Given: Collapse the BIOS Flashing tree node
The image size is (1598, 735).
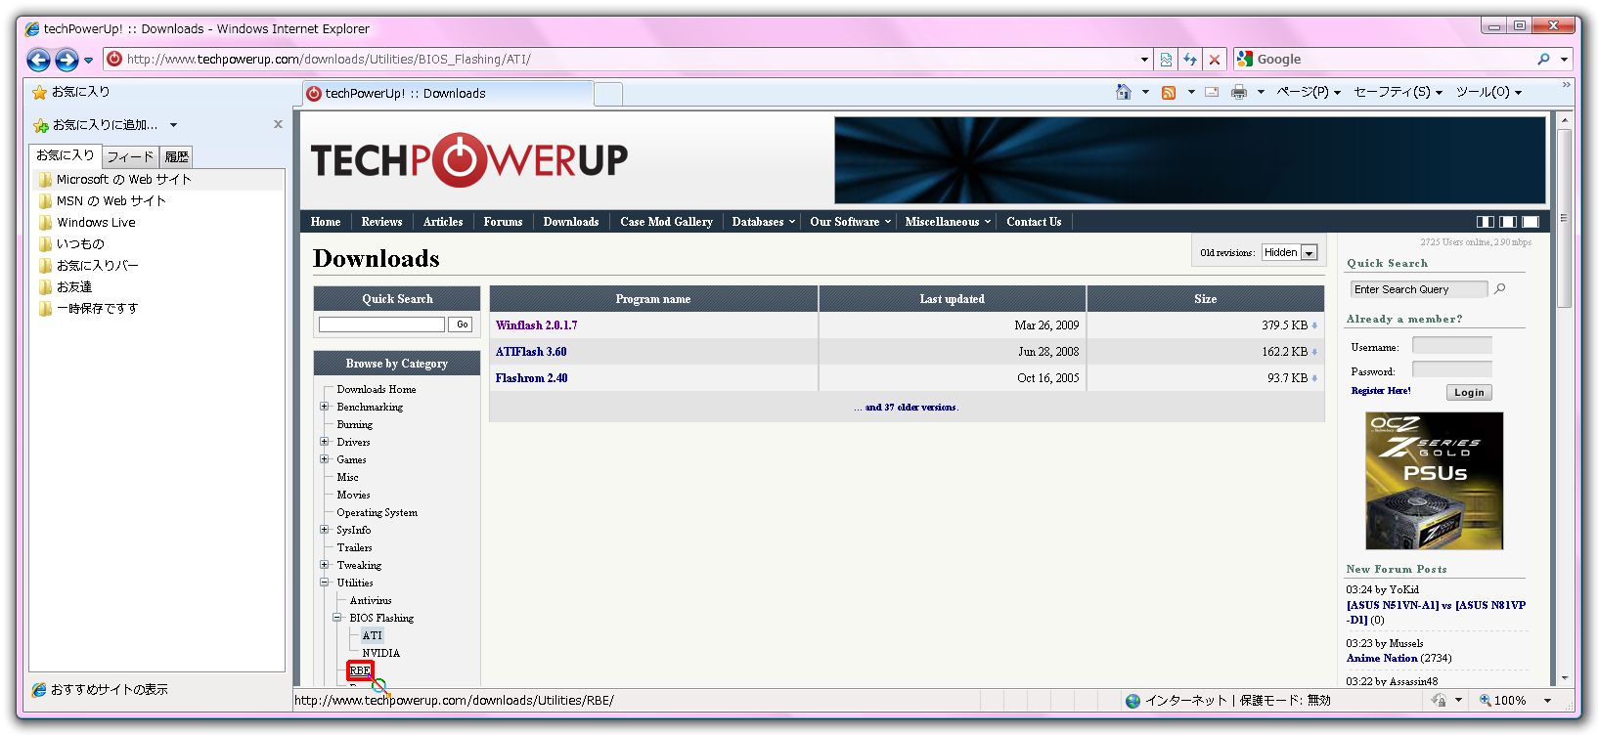Looking at the screenshot, I should (336, 618).
